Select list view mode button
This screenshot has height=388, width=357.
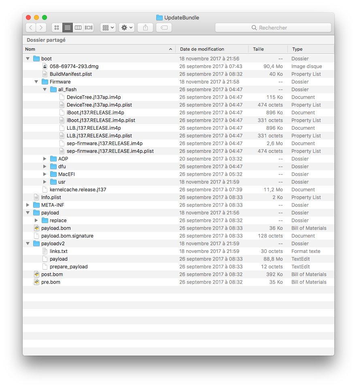[x=67, y=28]
